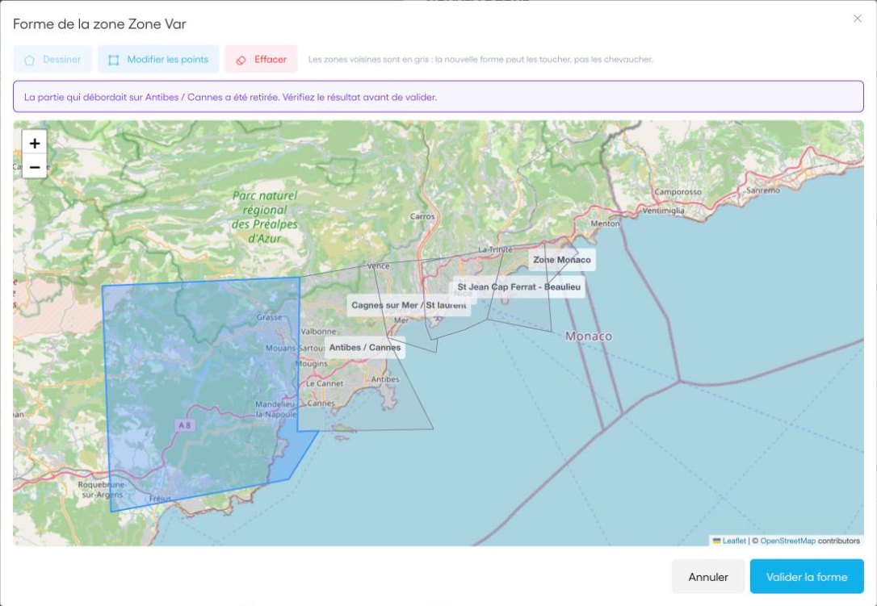
Task: Click the Cagnes sur Mer / St laurent label
Action: point(409,305)
